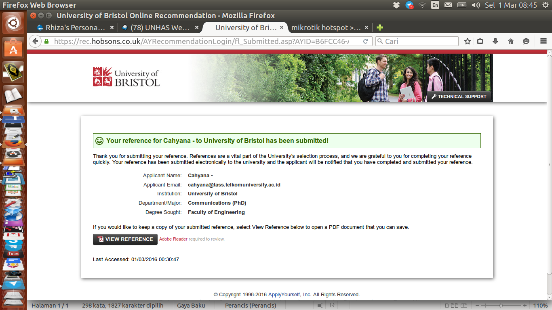
Task: Select the University of Bri... tab
Action: [246, 27]
